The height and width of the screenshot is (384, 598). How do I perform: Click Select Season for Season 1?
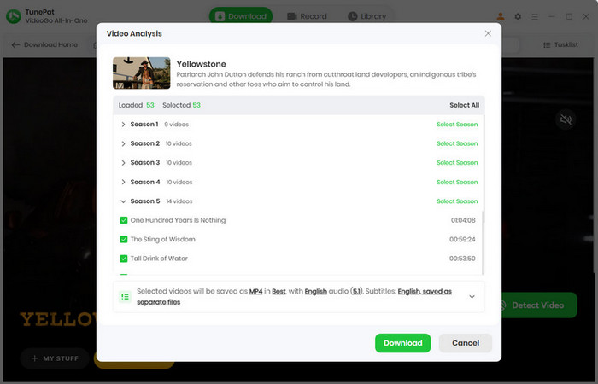[x=457, y=125]
